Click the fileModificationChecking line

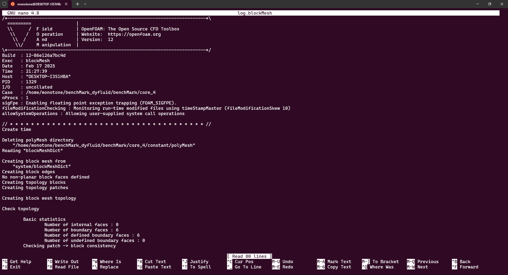[x=146, y=108]
